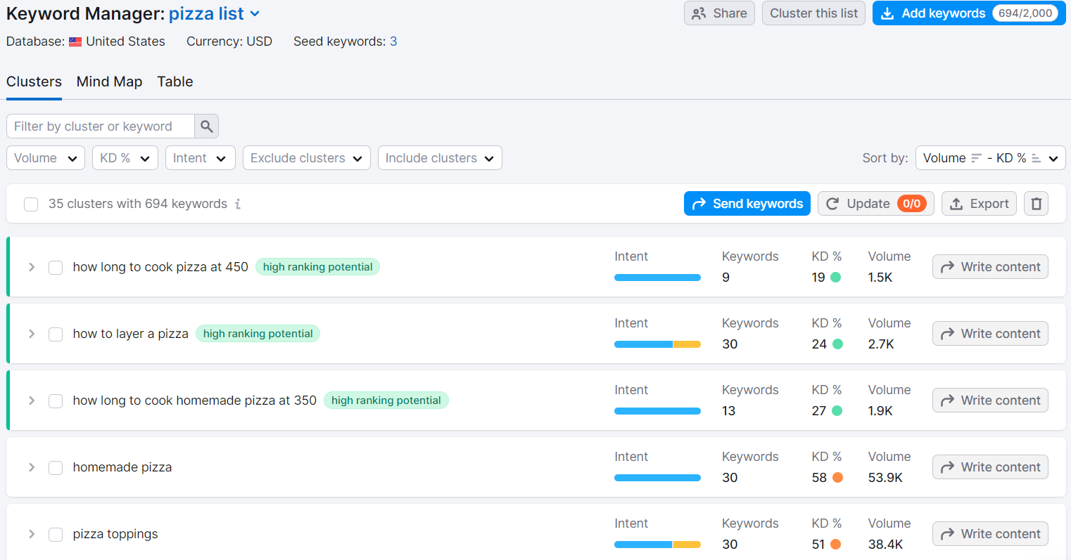The width and height of the screenshot is (1071, 560).
Task: Click the 'pizza toppings' cluster name
Action: [x=115, y=534]
